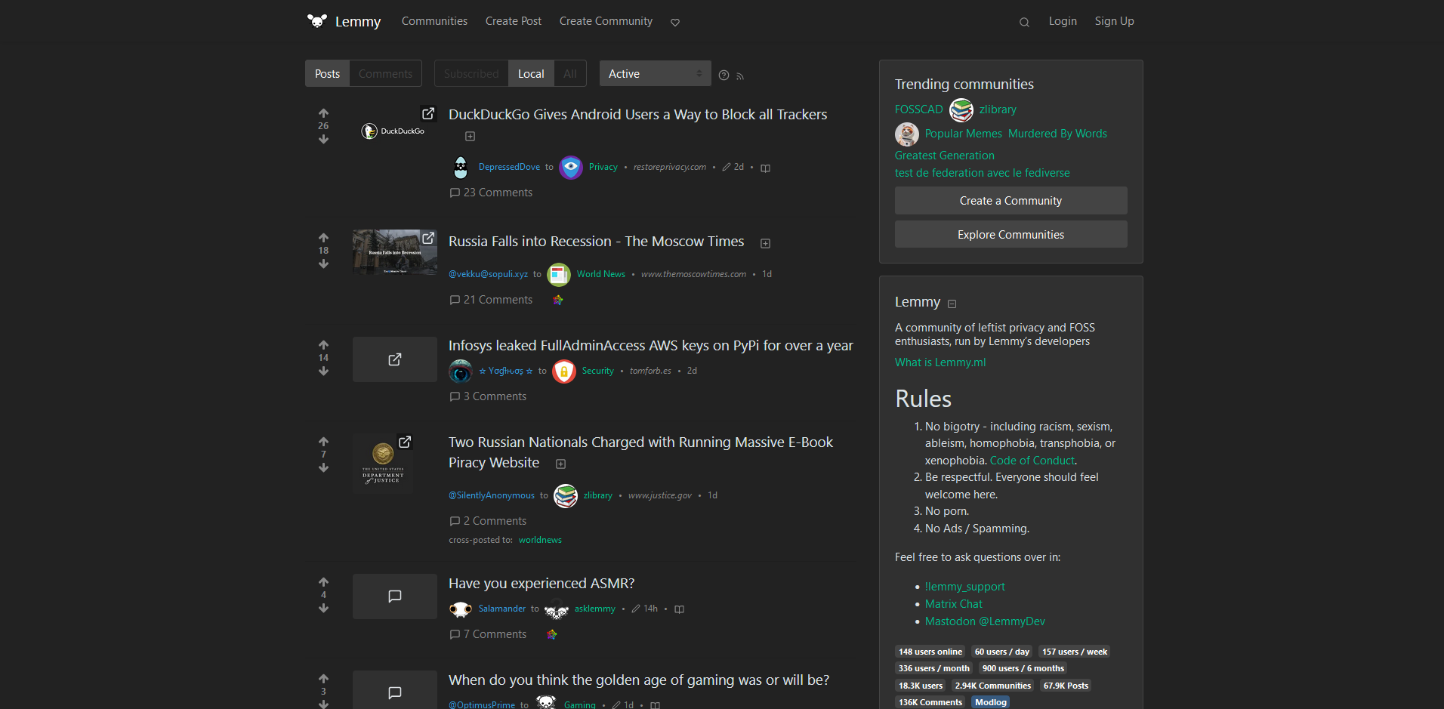
Task: Open Create Post in top navigation
Action: (514, 21)
